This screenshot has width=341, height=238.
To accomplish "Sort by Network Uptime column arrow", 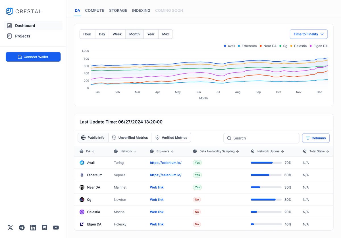I will [x=282, y=151].
